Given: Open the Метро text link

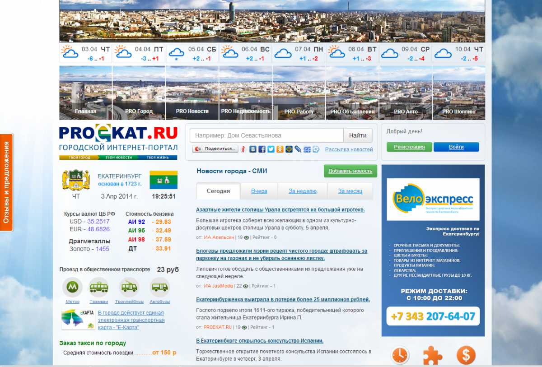Looking at the screenshot, I should tap(72, 302).
